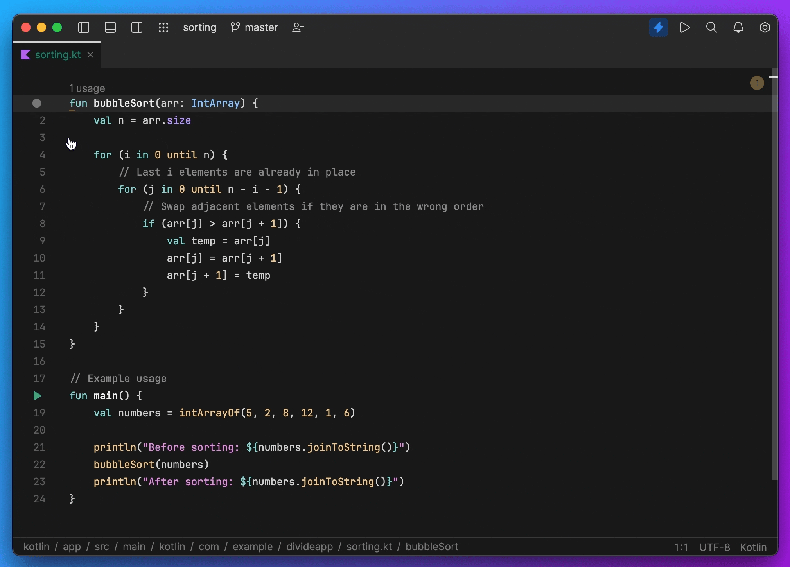790x567 pixels.
Task: Open the UTF-8 encoding selector
Action: 715,547
